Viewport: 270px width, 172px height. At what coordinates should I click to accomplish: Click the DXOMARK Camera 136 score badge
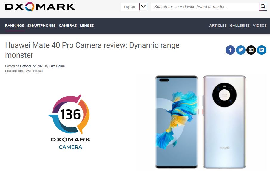point(70,122)
